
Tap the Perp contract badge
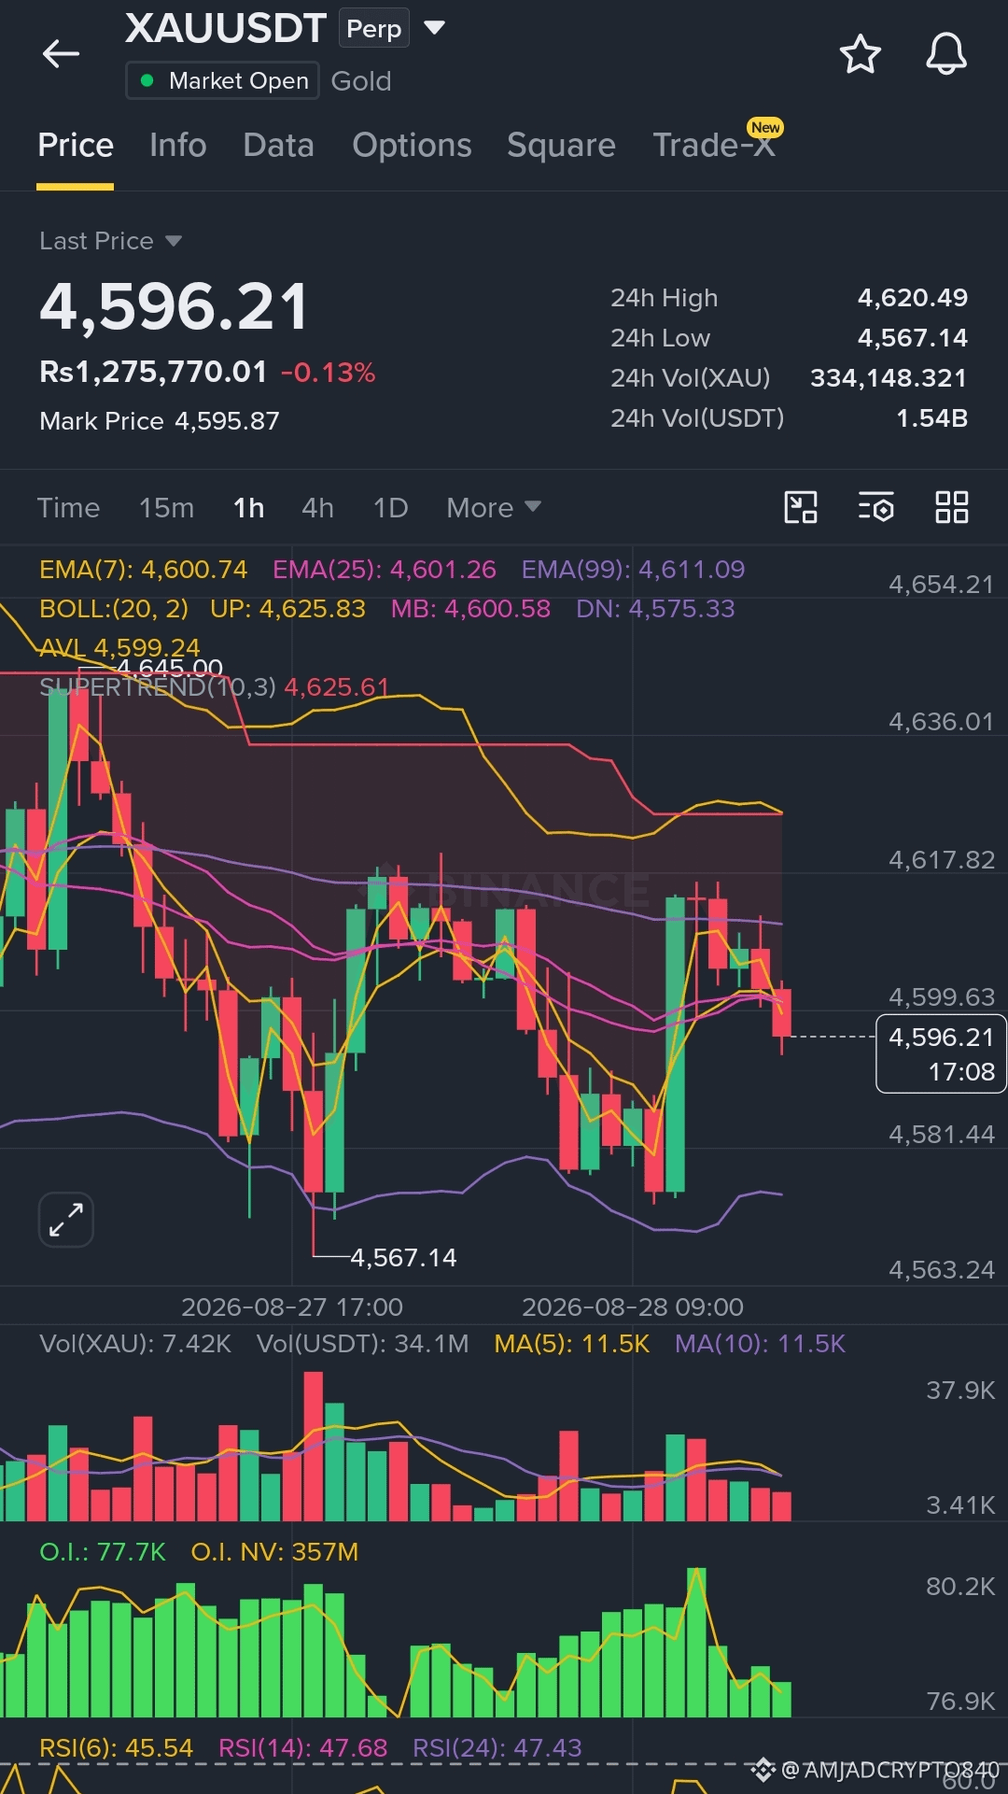tap(373, 28)
